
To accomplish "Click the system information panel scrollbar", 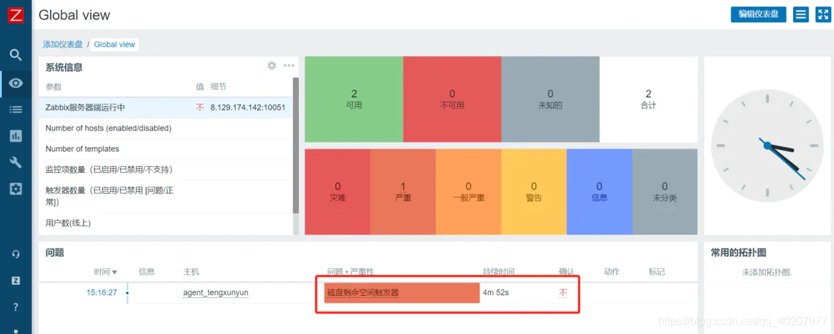I will pyautogui.click(x=295, y=146).
